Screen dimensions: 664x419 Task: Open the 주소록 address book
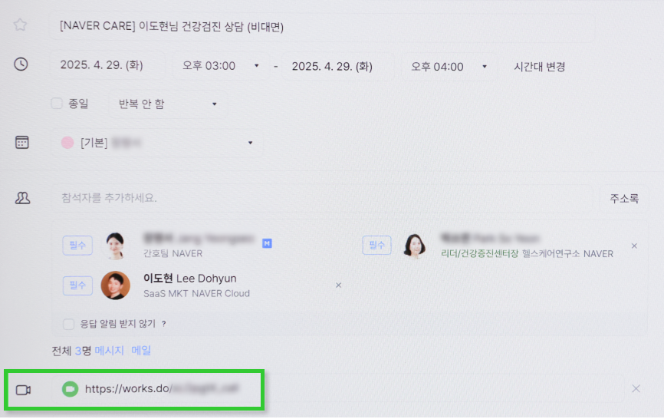pos(624,198)
